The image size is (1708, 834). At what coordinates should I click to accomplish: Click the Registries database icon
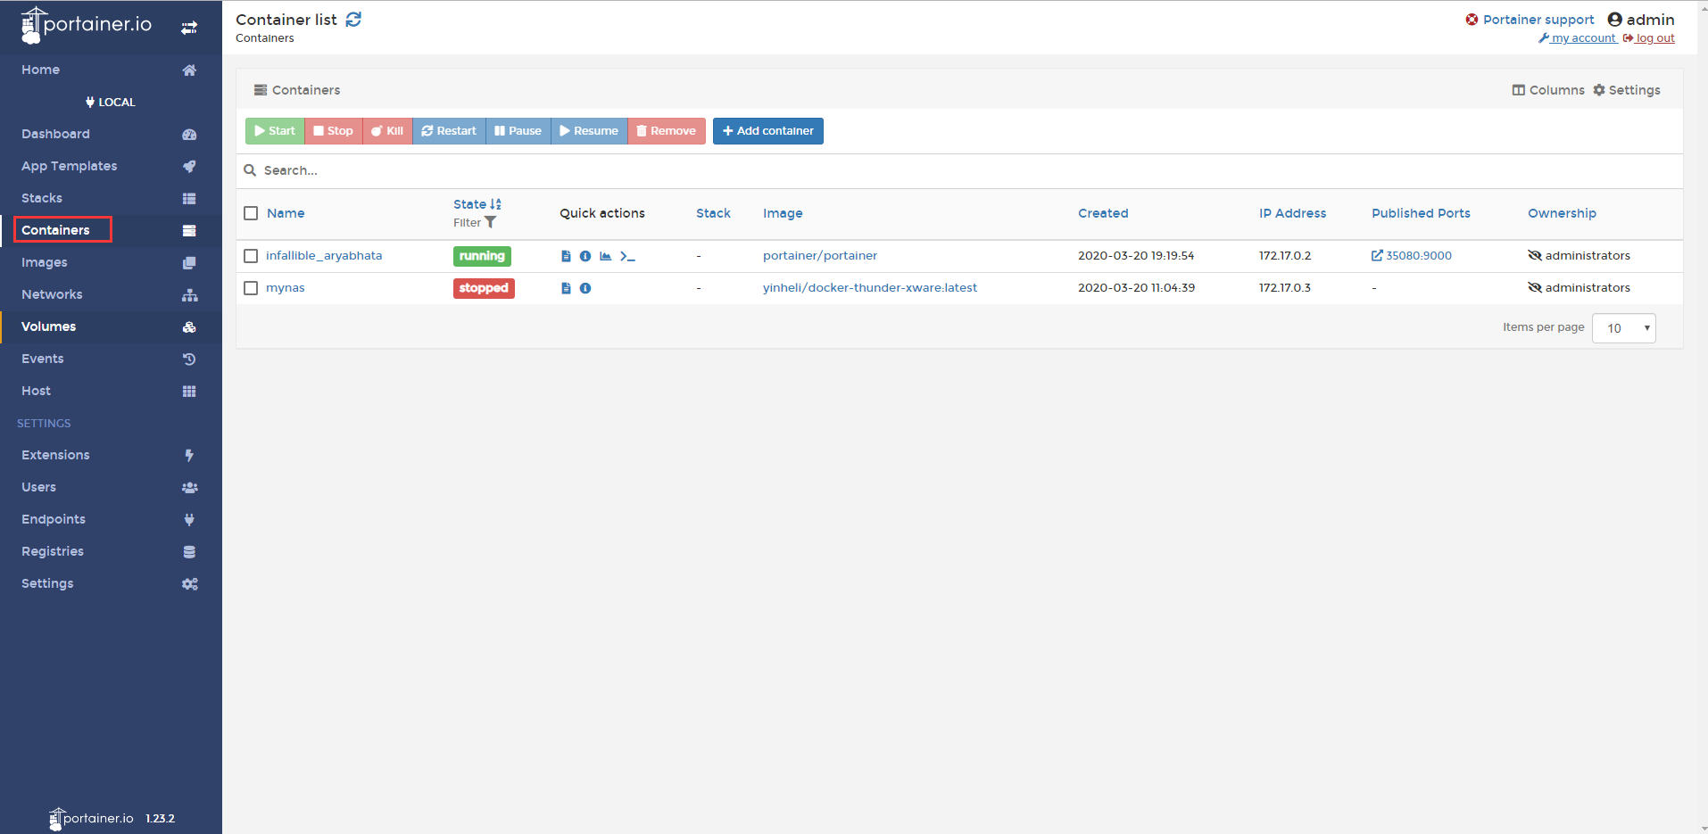189,551
